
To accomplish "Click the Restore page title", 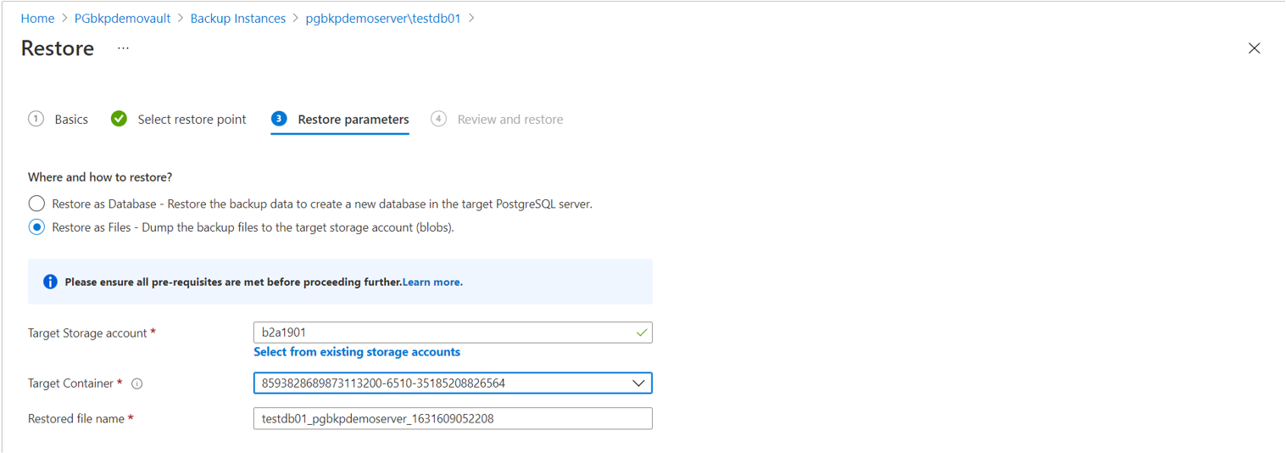I will (58, 48).
